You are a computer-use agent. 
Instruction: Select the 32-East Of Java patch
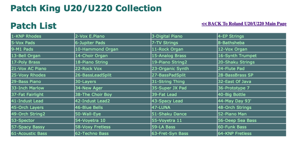[252, 82]
